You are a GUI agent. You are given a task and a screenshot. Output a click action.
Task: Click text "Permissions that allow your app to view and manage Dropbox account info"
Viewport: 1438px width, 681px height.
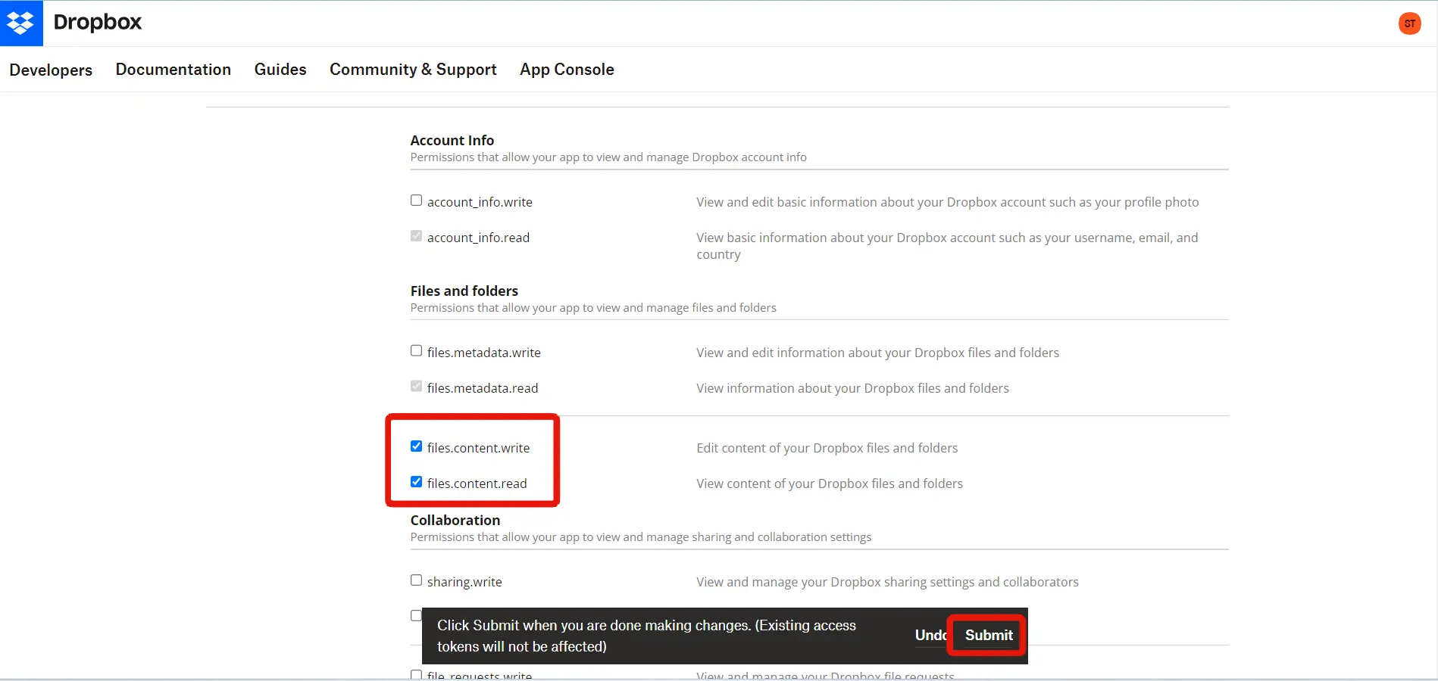608,157
